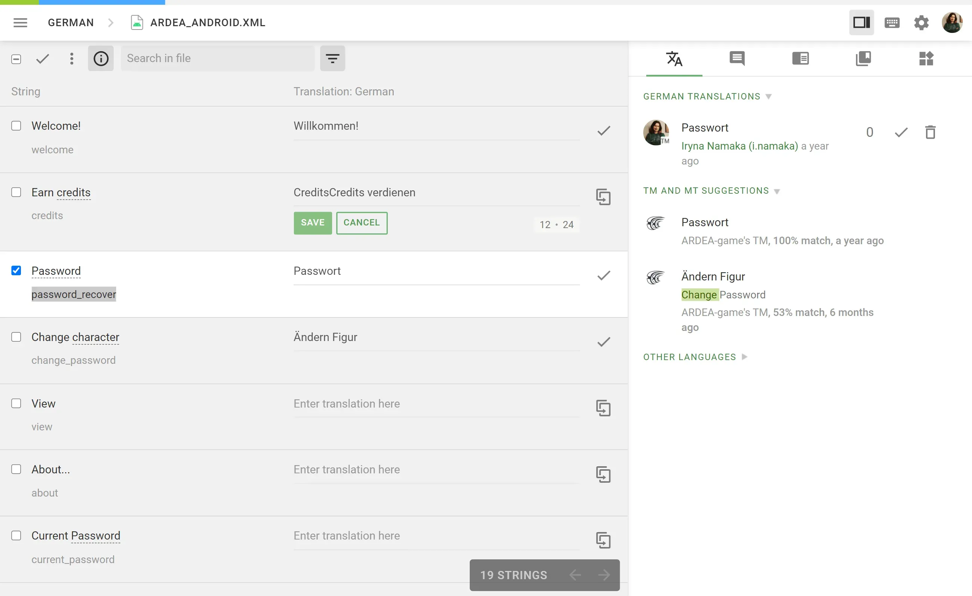Toggle the side-by-side editor view
Viewport: 972px width, 596px height.
coord(861,22)
